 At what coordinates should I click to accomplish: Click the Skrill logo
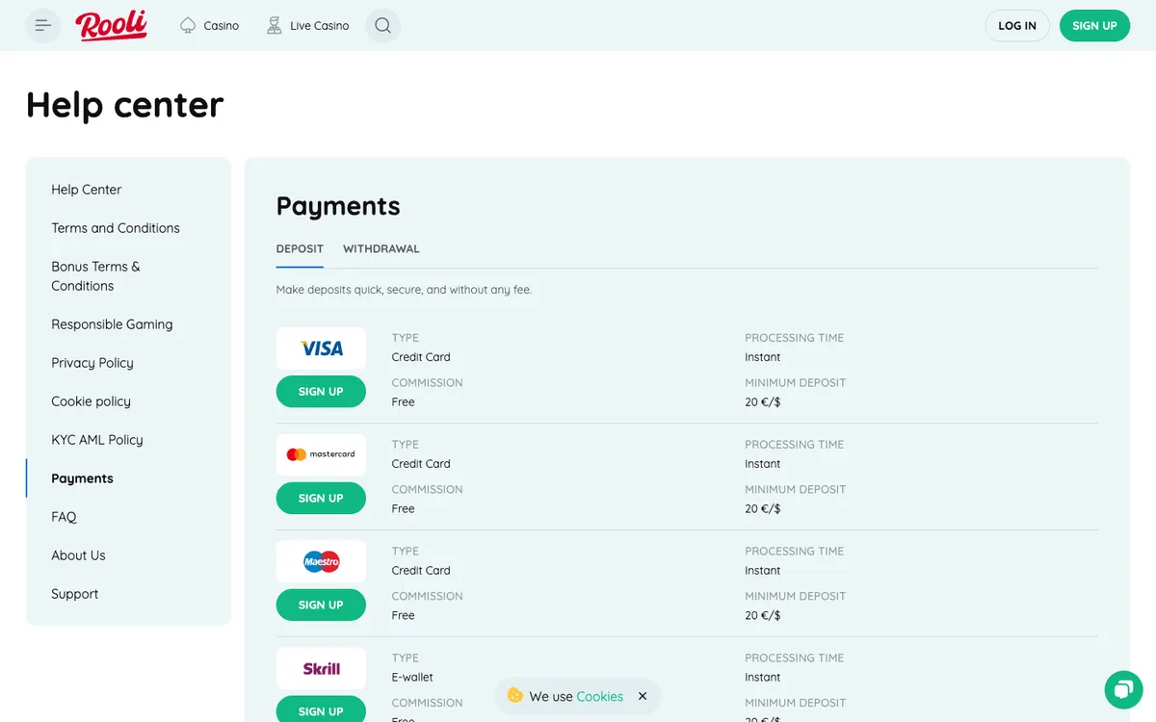tap(321, 668)
